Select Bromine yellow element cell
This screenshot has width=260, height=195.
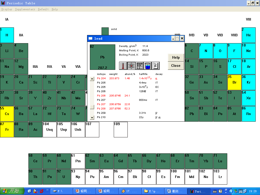pos(234,83)
